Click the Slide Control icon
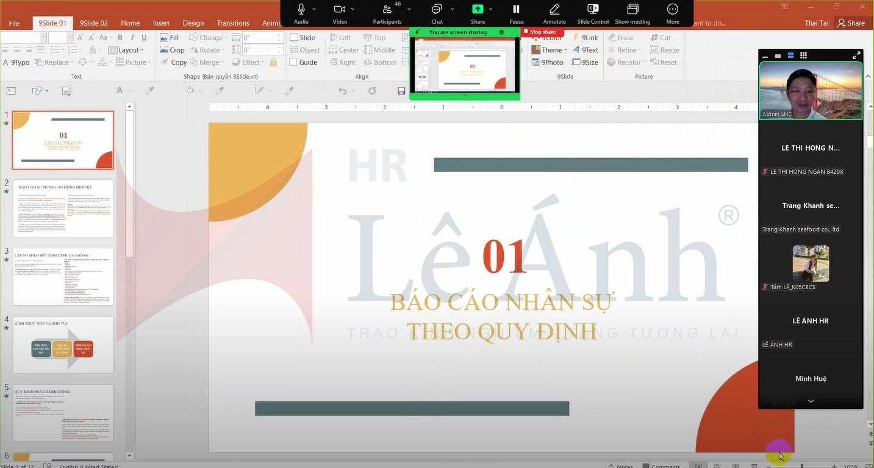The height and width of the screenshot is (468, 874). (593, 9)
